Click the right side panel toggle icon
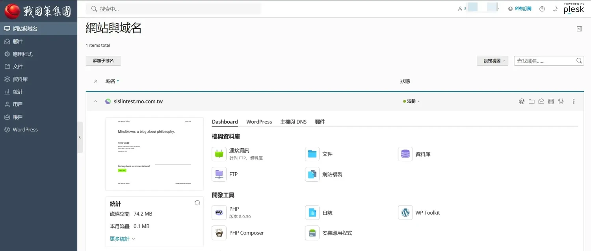The width and height of the screenshot is (591, 251). tap(579, 29)
